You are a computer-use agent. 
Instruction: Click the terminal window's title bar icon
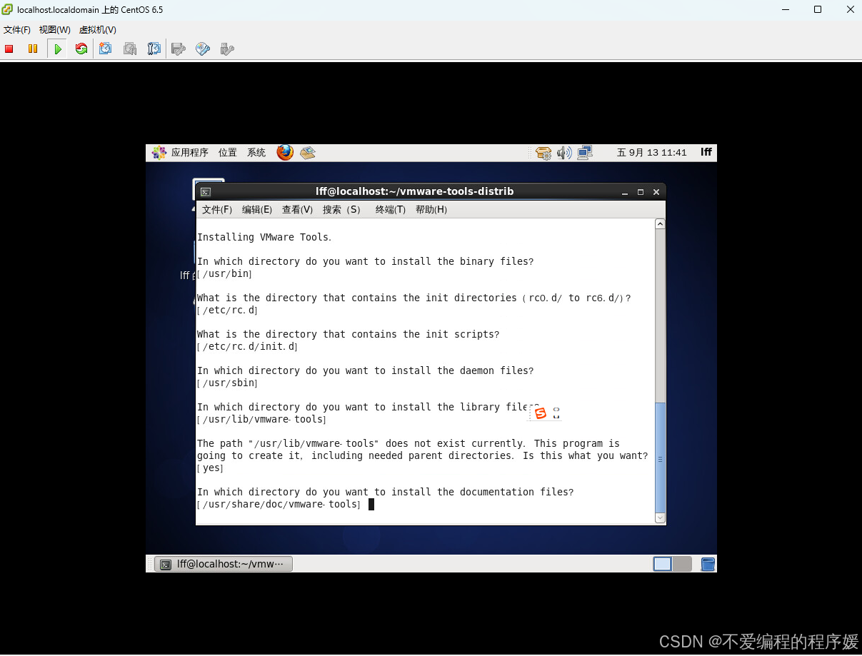206,191
